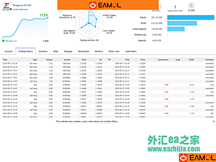Follow the Cookies Policy link in the banner
Image resolution: width=216 pixels, height=162 pixels.
click(x=111, y=122)
